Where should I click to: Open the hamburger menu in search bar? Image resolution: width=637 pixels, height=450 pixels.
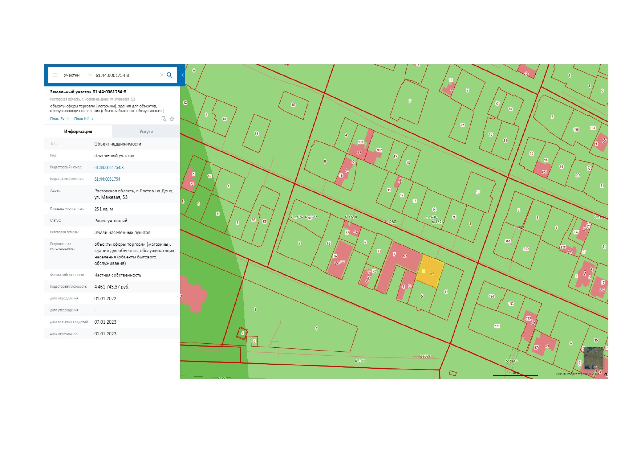[x=55, y=75]
